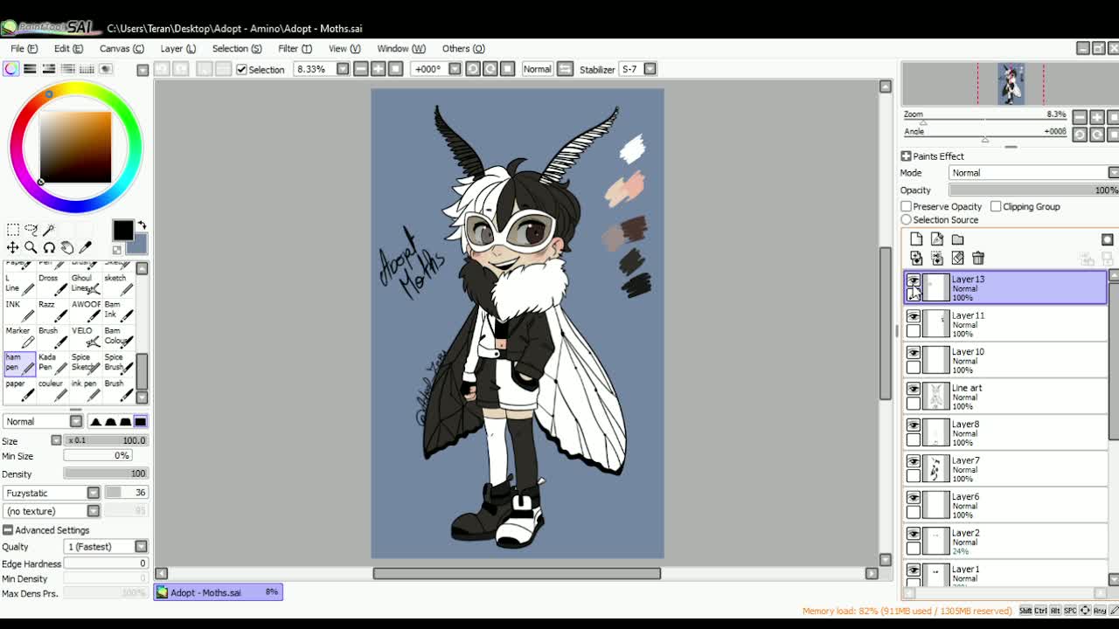
Task: Toggle the RGB slider panel
Action: (x=30, y=69)
